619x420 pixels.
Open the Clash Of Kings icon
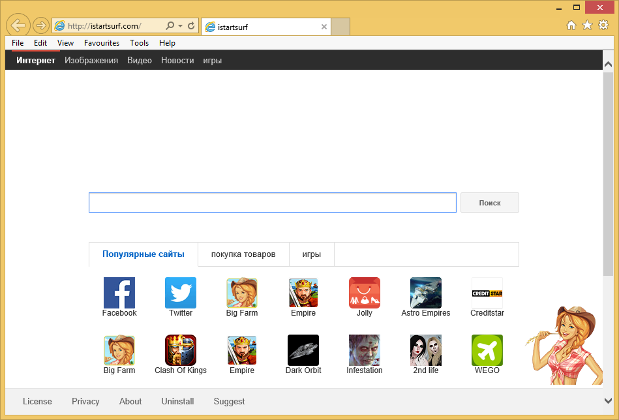(x=181, y=350)
